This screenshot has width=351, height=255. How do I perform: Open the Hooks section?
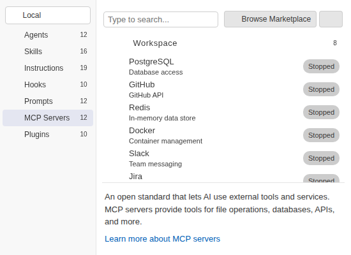click(x=48, y=85)
